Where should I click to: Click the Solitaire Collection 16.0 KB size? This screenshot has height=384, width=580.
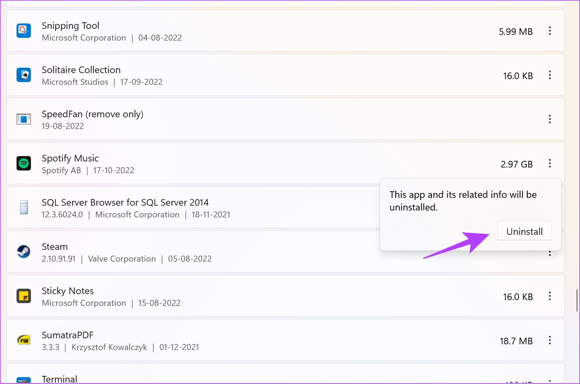518,76
